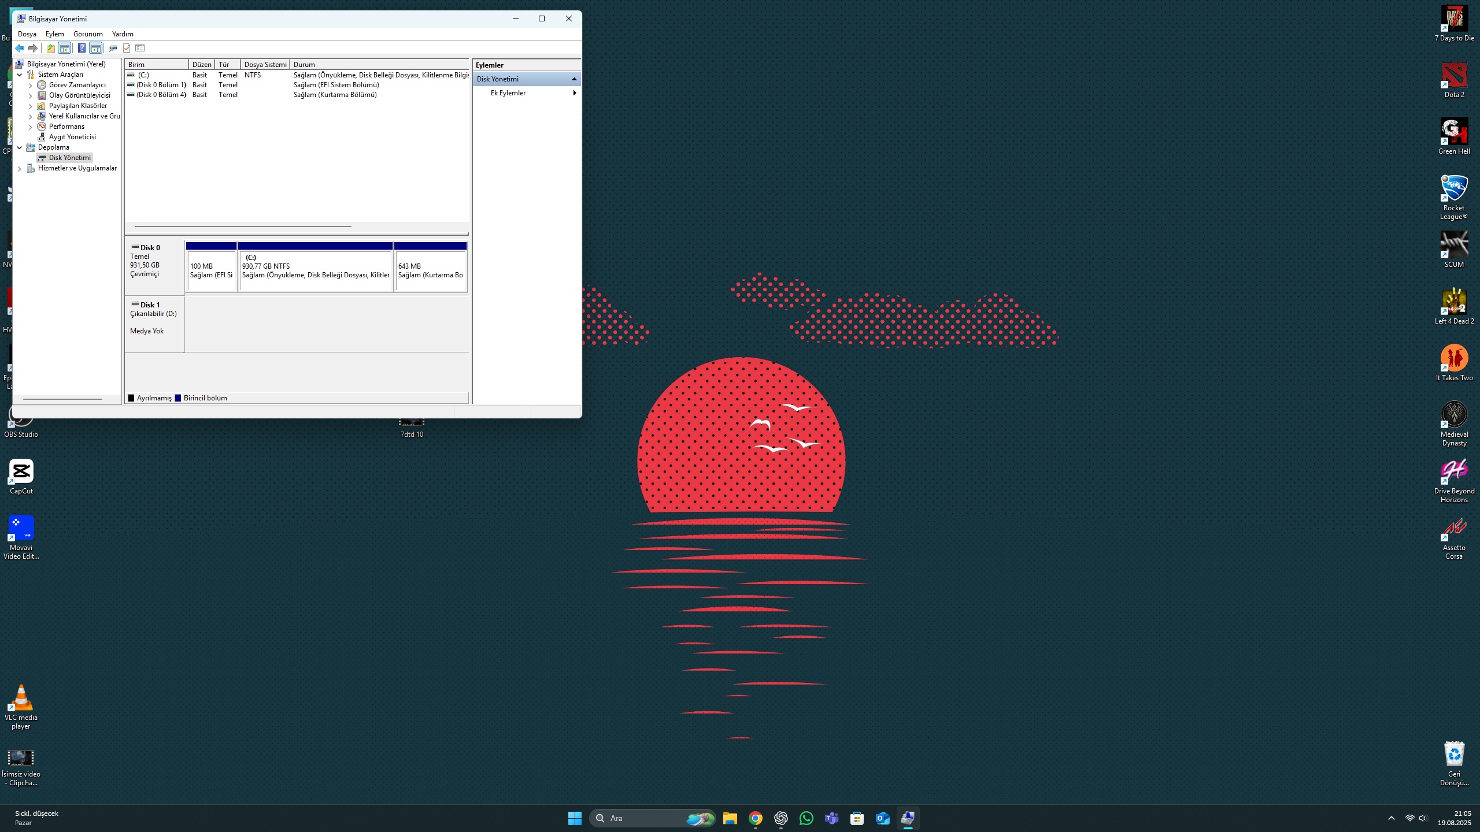Select the (C:) 930,77 GB NTFS partition
Image resolution: width=1480 pixels, height=832 pixels.
click(x=316, y=269)
